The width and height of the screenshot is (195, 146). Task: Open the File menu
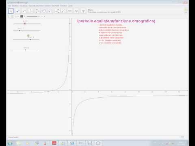[9, 6]
